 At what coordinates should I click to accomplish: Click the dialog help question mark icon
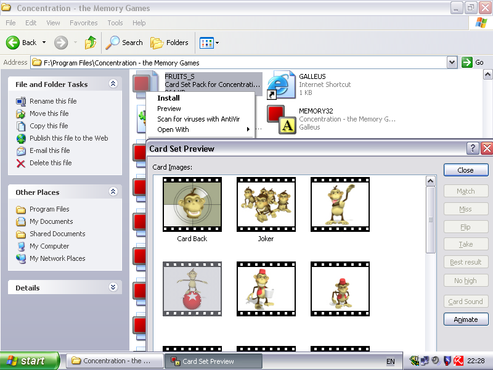[x=473, y=149]
